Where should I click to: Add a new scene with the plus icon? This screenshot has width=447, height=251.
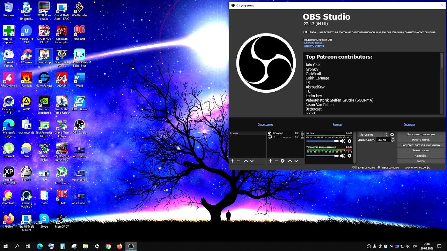[x=232, y=161]
